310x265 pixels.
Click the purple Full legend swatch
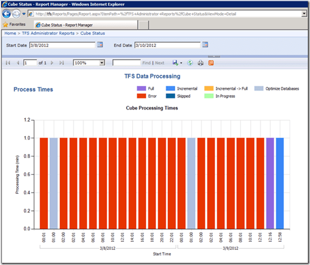pyautogui.click(x=141, y=88)
